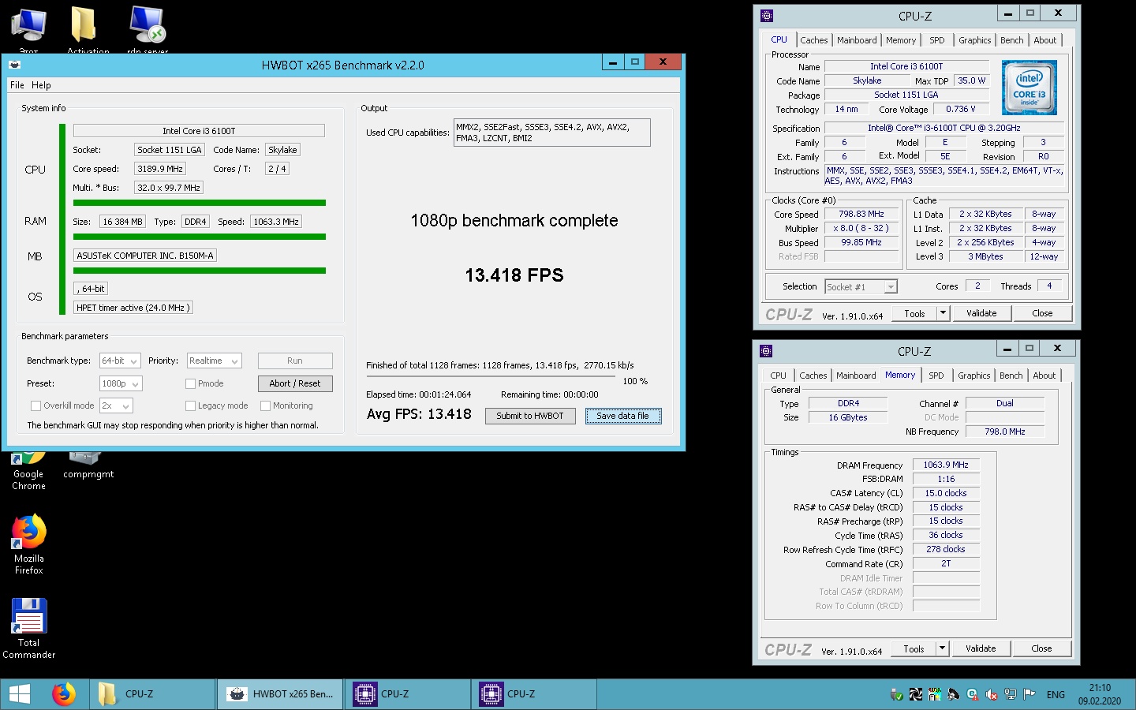The height and width of the screenshot is (710, 1136).
Task: Click the satellite dish tray icon
Action: point(953,694)
